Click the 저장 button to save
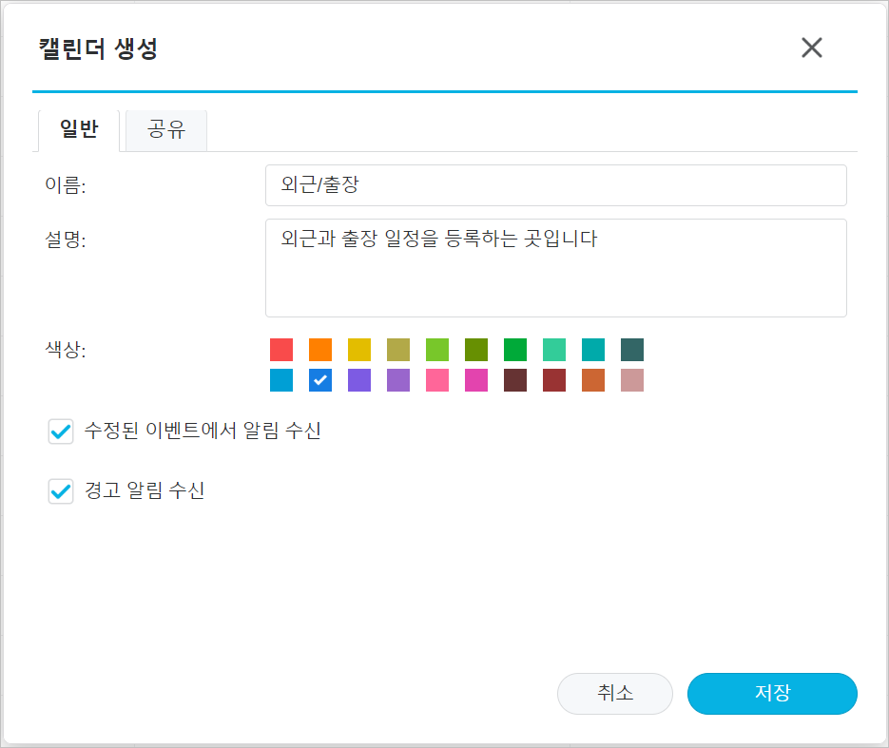Screen dimensions: 889x748 (x=772, y=694)
